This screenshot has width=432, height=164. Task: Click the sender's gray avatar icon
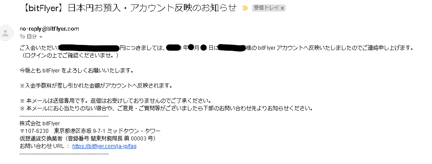6,33
